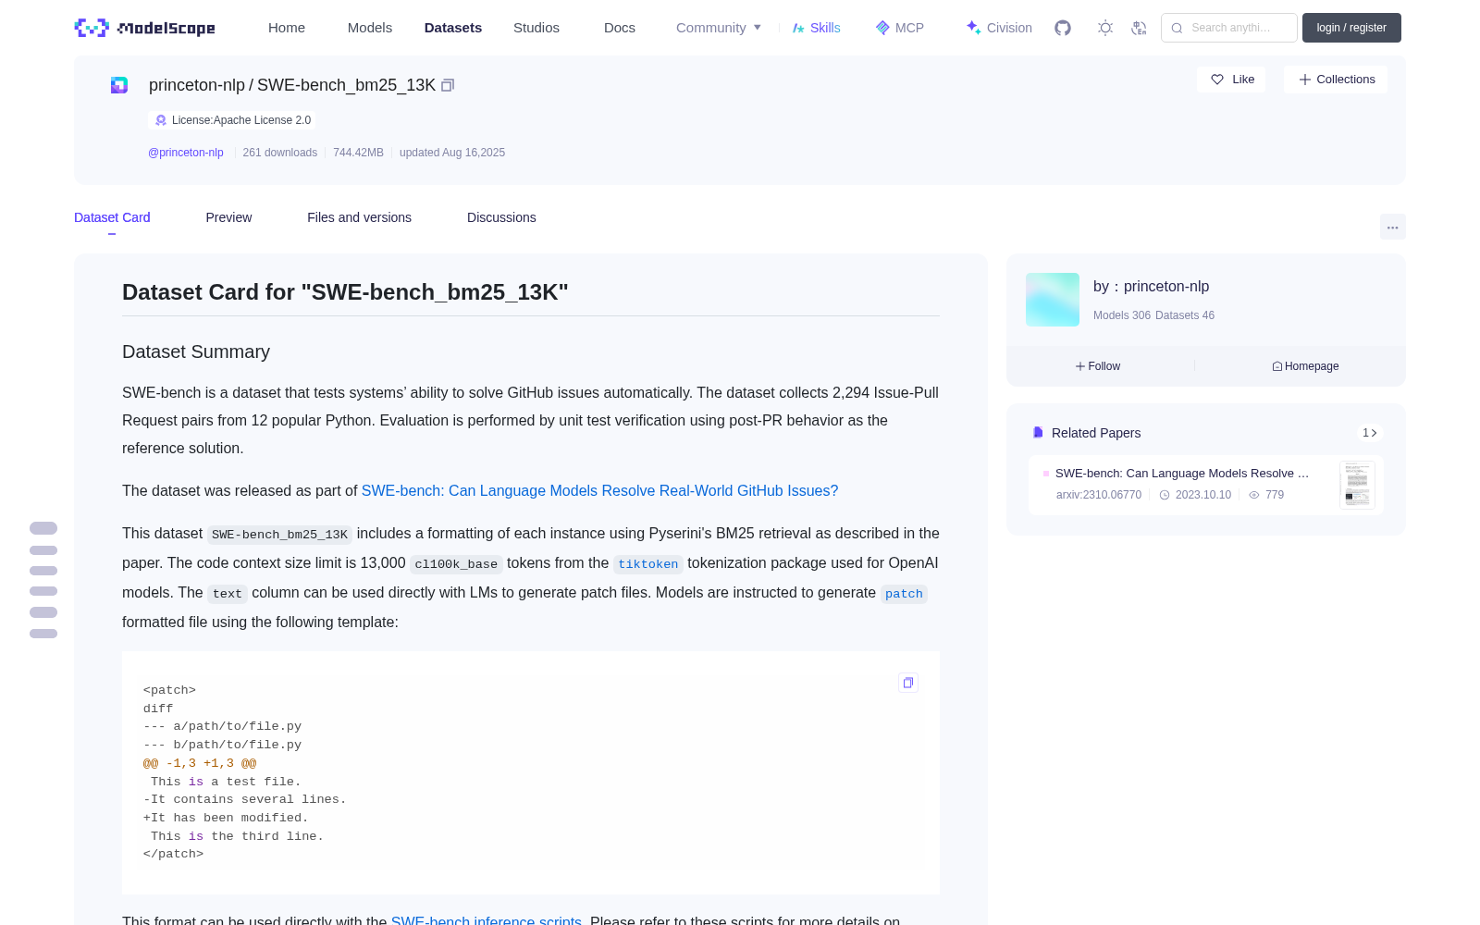Viewport: 1480px width, 925px height.
Task: Open the SWE-bench paper hyperlink
Action: click(599, 491)
